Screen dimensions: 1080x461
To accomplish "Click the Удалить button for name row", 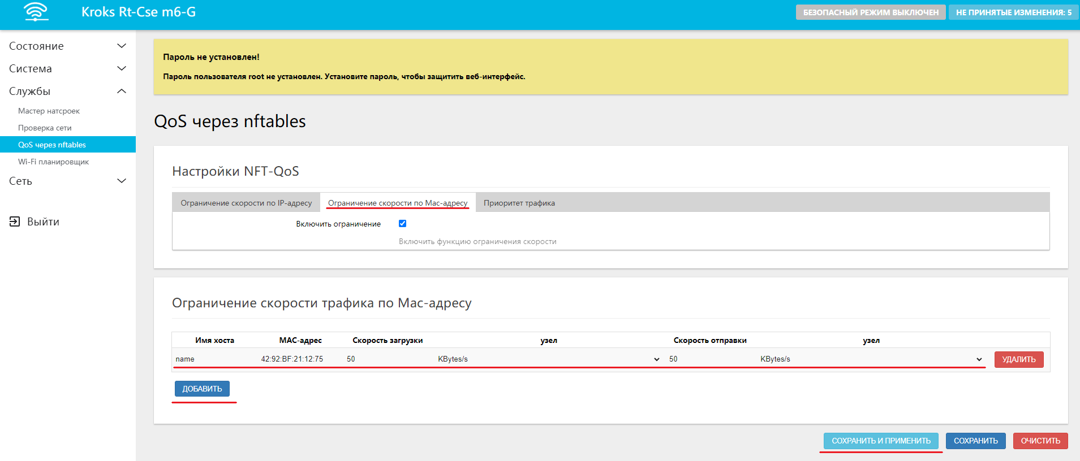I will pos(1019,359).
